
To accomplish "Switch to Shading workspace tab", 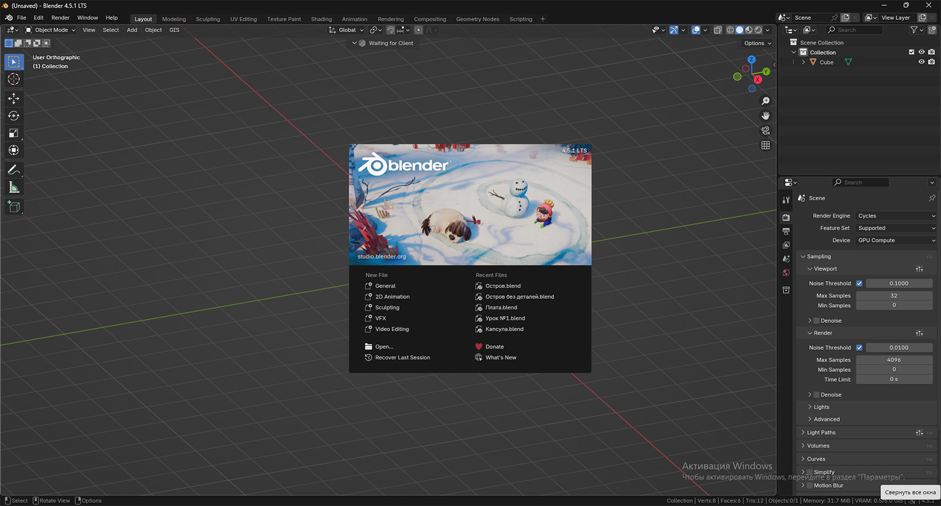I will pos(321,19).
